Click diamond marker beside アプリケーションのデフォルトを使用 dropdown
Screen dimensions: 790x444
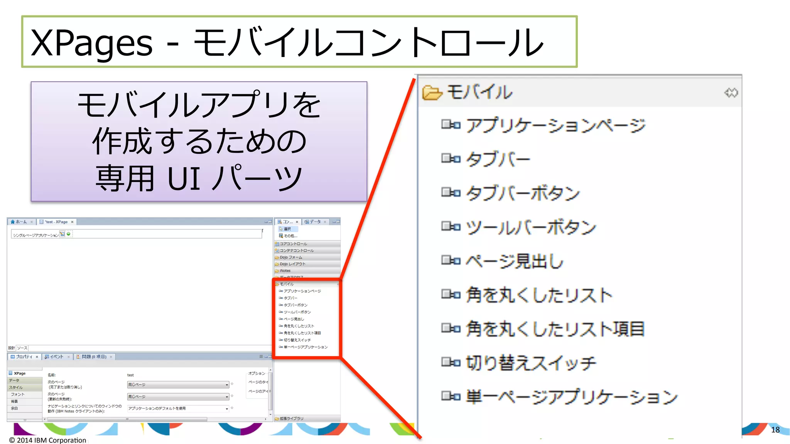(x=232, y=408)
